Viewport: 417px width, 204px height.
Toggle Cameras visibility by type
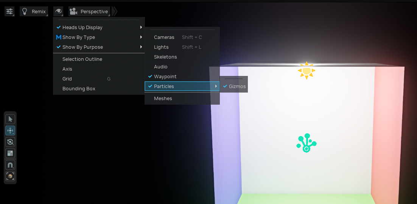pyautogui.click(x=182, y=37)
